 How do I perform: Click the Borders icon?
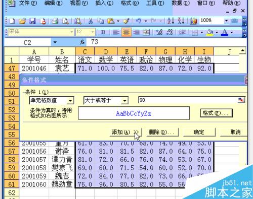pyautogui.click(x=195, y=32)
